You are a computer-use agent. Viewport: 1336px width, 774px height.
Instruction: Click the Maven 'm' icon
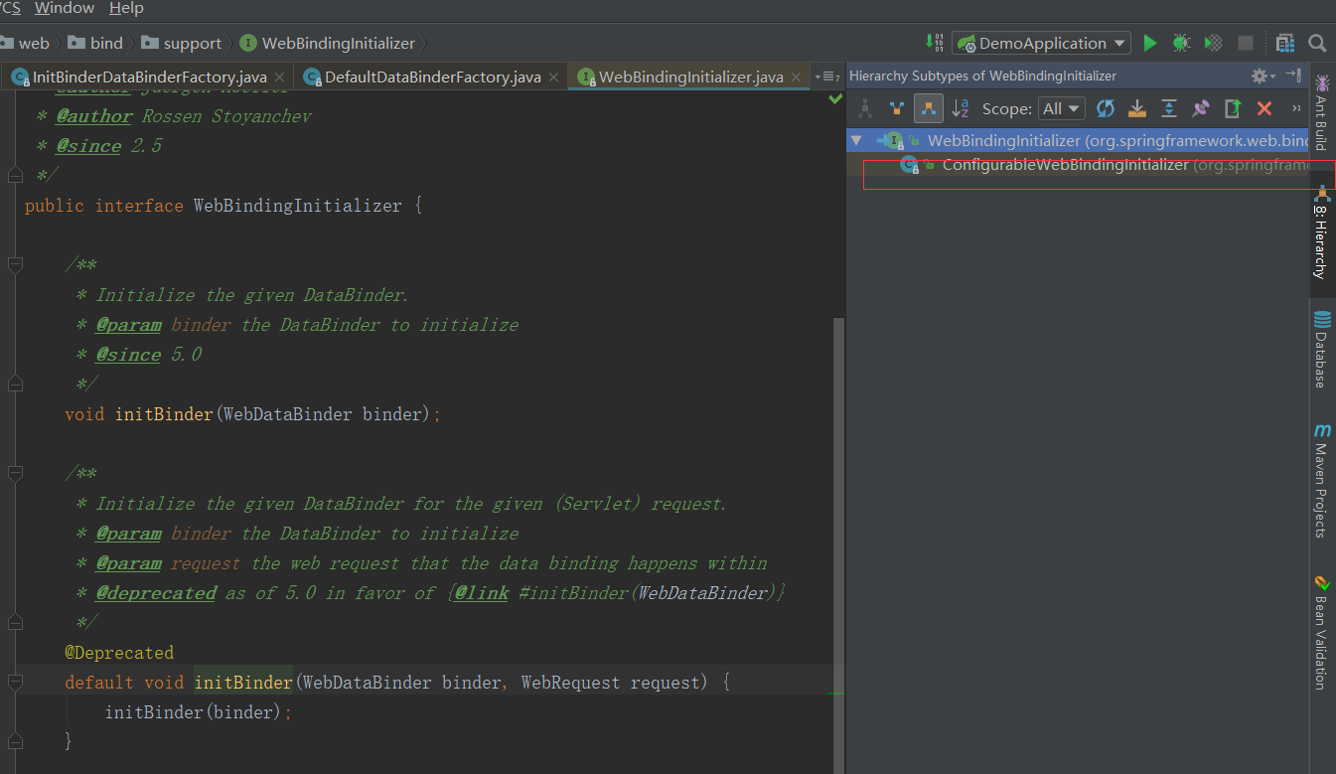[1322, 431]
